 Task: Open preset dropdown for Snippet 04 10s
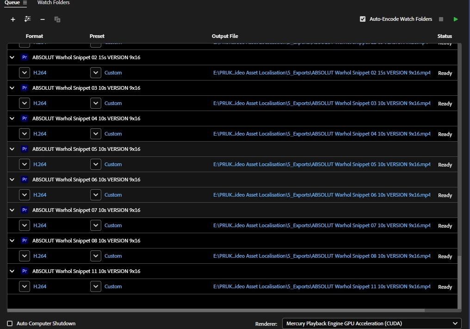tap(96, 134)
